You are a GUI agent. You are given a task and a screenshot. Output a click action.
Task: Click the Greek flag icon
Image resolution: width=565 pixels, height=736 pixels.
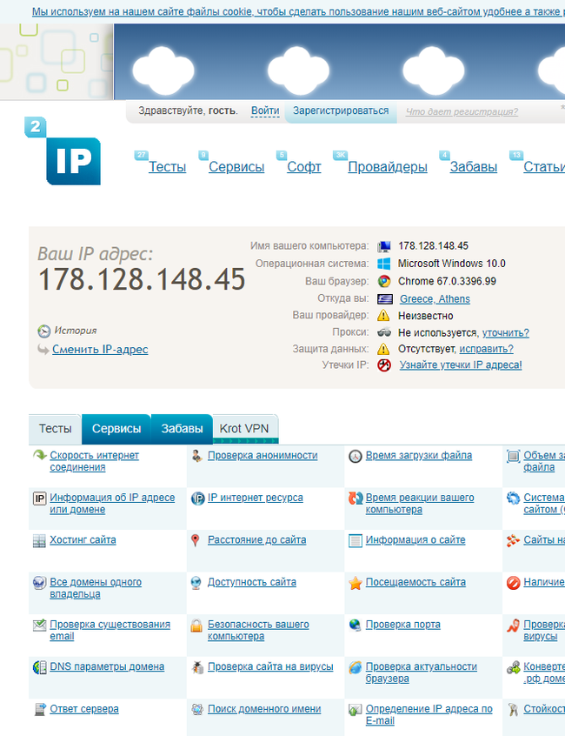[384, 299]
